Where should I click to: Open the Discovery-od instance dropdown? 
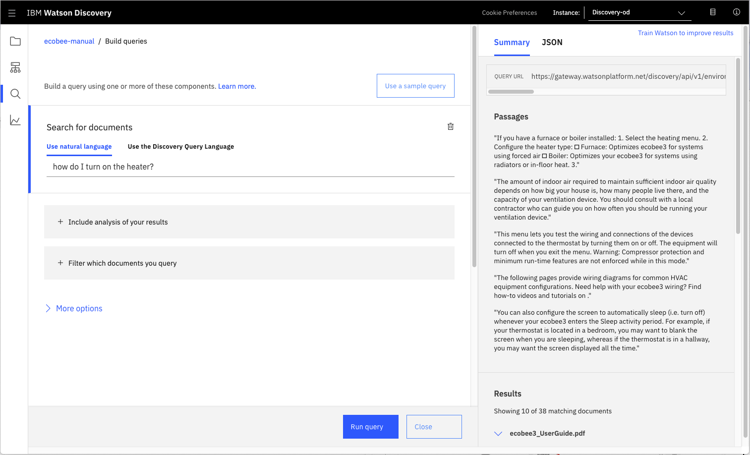click(639, 12)
